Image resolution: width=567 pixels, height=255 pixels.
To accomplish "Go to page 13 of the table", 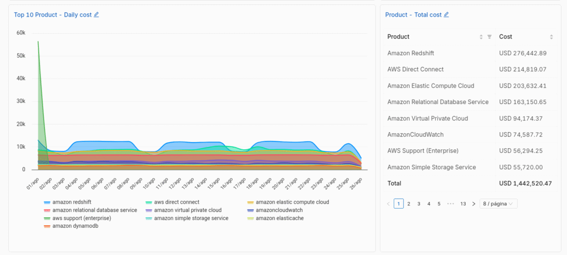I will (463, 204).
